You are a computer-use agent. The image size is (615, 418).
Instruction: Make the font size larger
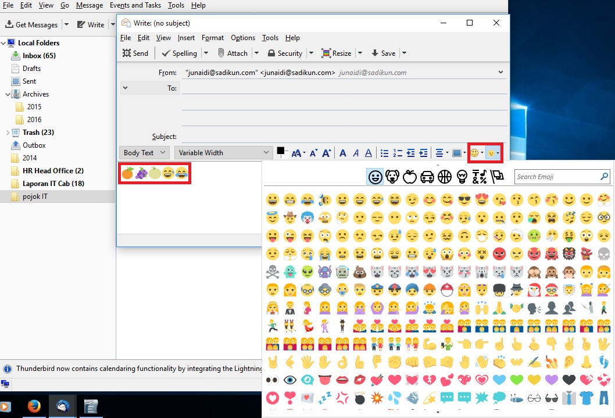pyautogui.click(x=326, y=153)
